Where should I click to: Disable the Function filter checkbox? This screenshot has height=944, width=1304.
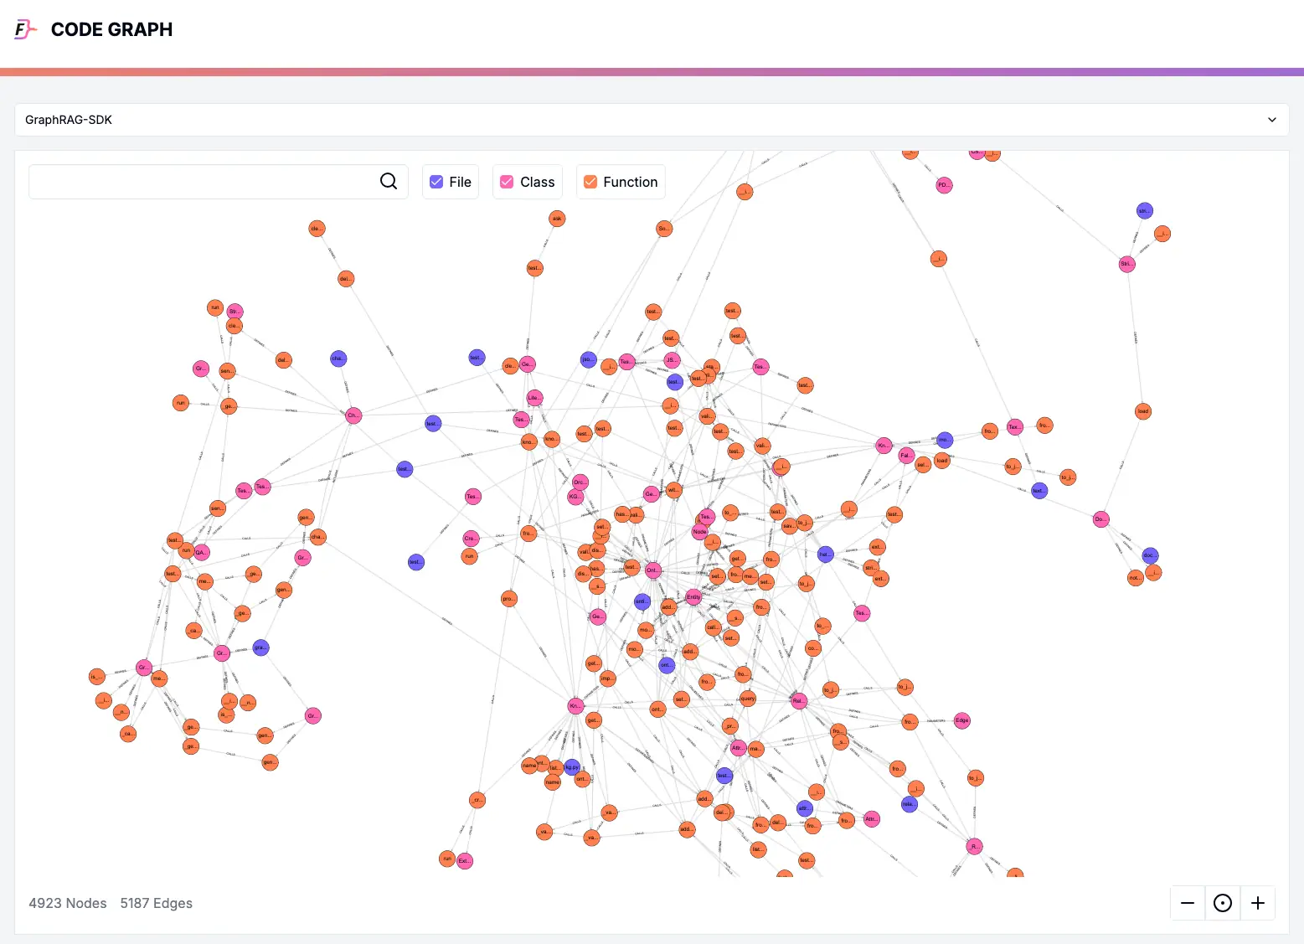tap(590, 182)
